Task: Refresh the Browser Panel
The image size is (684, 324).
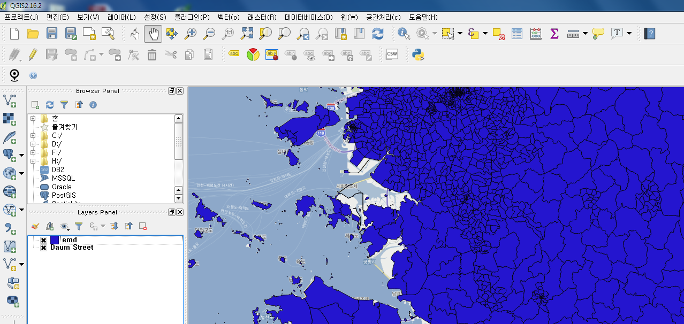Action: 50,105
